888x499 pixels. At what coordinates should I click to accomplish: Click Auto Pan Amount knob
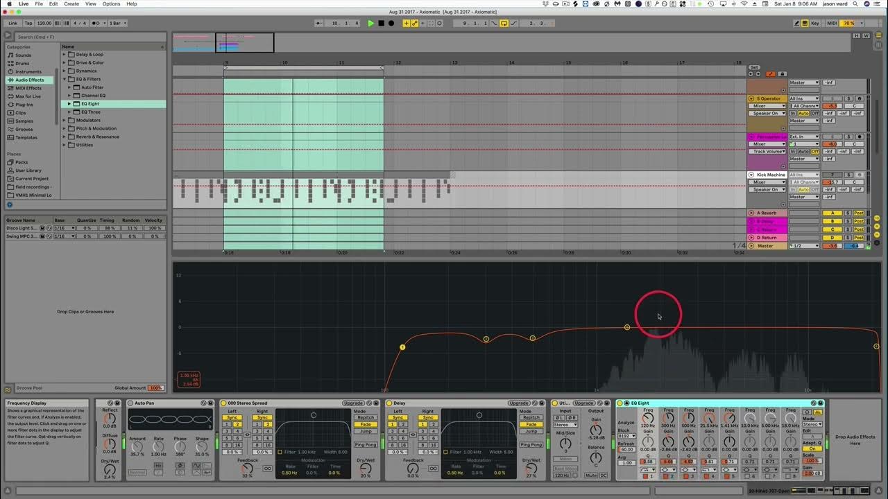click(x=137, y=446)
